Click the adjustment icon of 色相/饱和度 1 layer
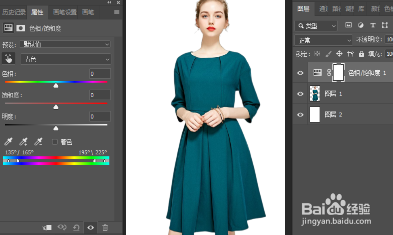This screenshot has height=235, width=393. [x=318, y=73]
